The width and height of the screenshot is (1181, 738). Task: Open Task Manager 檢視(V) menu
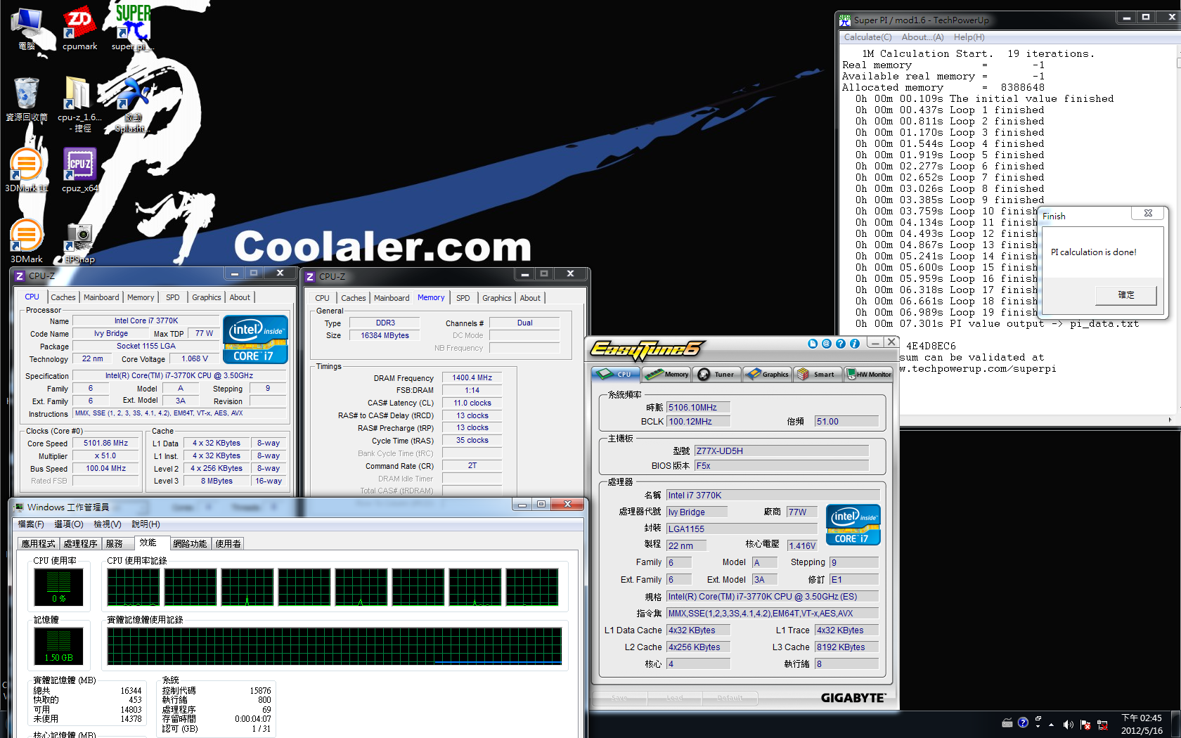coord(108,524)
